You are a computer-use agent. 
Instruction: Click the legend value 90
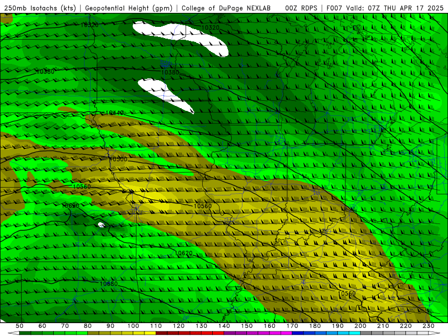click(x=110, y=326)
